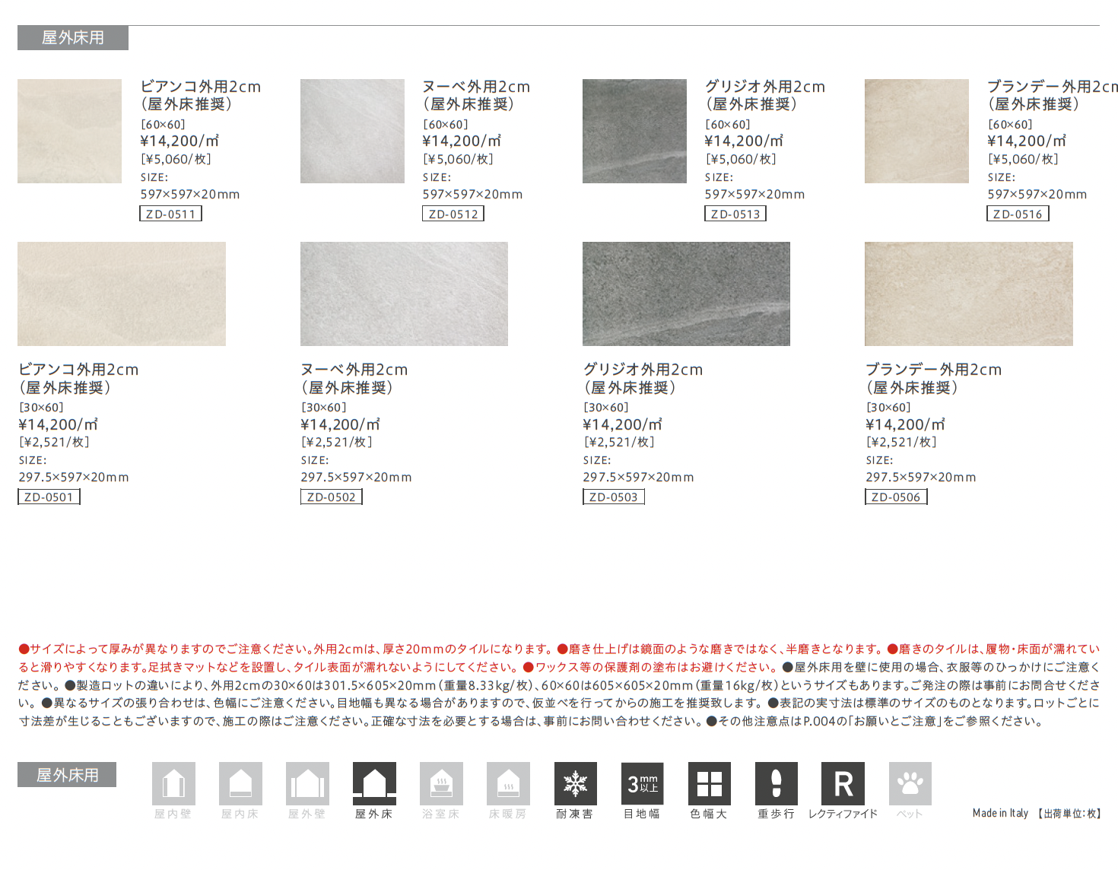
Task: Click product code ZD-0503
Action: click(x=613, y=497)
